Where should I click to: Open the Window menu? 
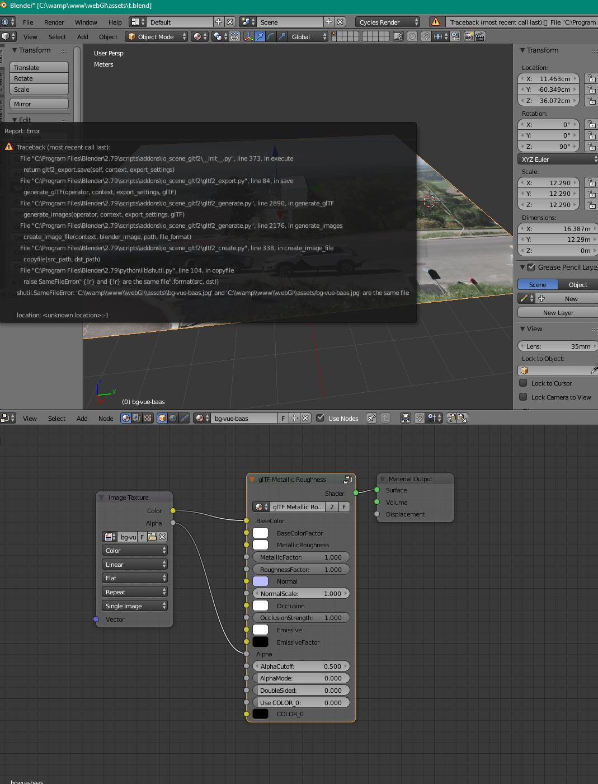86,22
